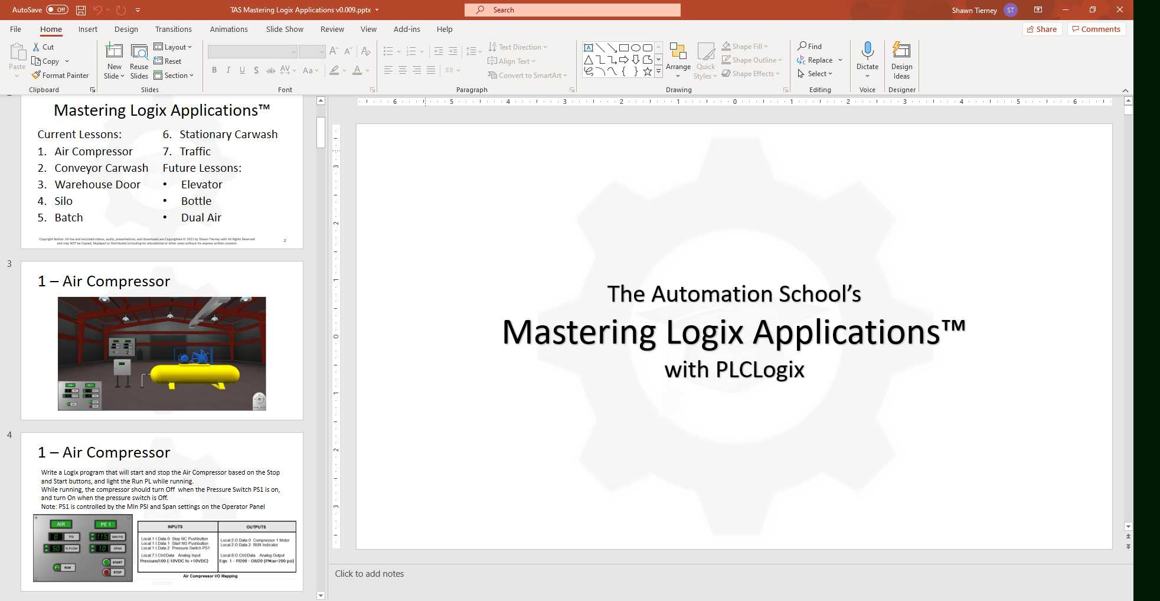The image size is (1160, 601).
Task: Open the Slide Show tab
Action: coord(285,29)
